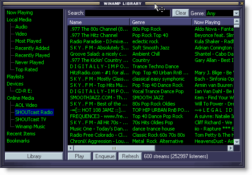Open Winamp Music
252x175 pixels.
click(30, 126)
